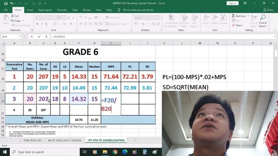Click the Cut command
Viewport: 278px width, 156px height.
(15, 16)
